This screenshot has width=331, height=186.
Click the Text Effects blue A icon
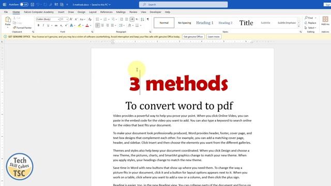click(71, 25)
